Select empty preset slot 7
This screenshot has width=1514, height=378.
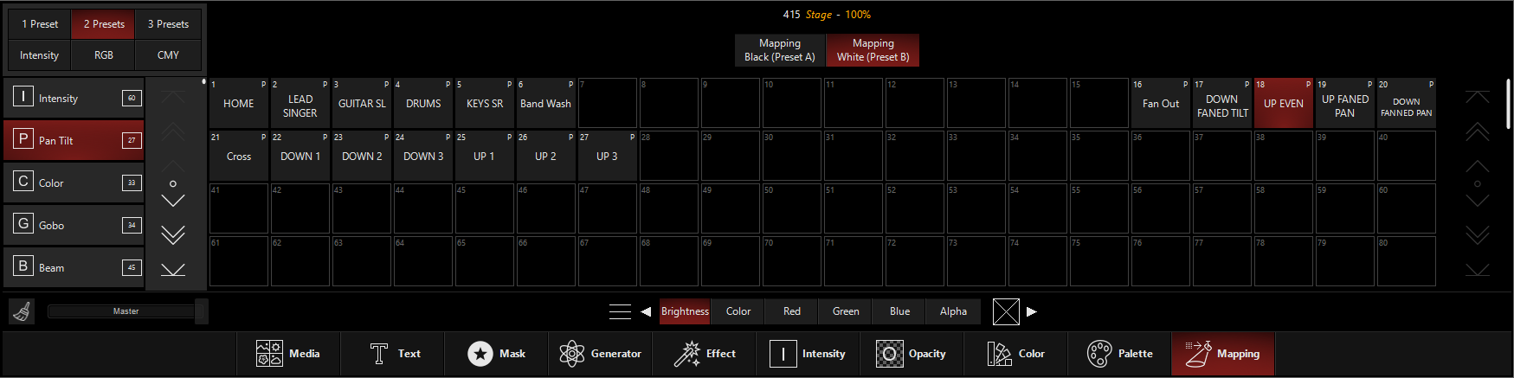(608, 103)
